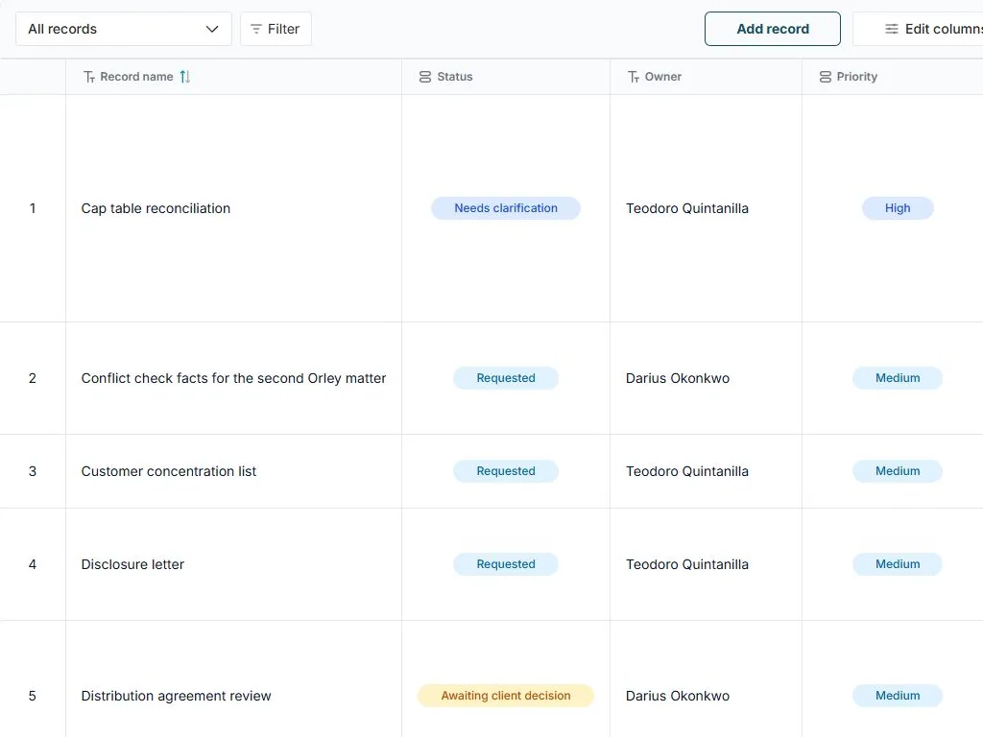Viewport: 983px width, 737px height.
Task: Click the select-type icon in Priority header
Action: coord(825,77)
